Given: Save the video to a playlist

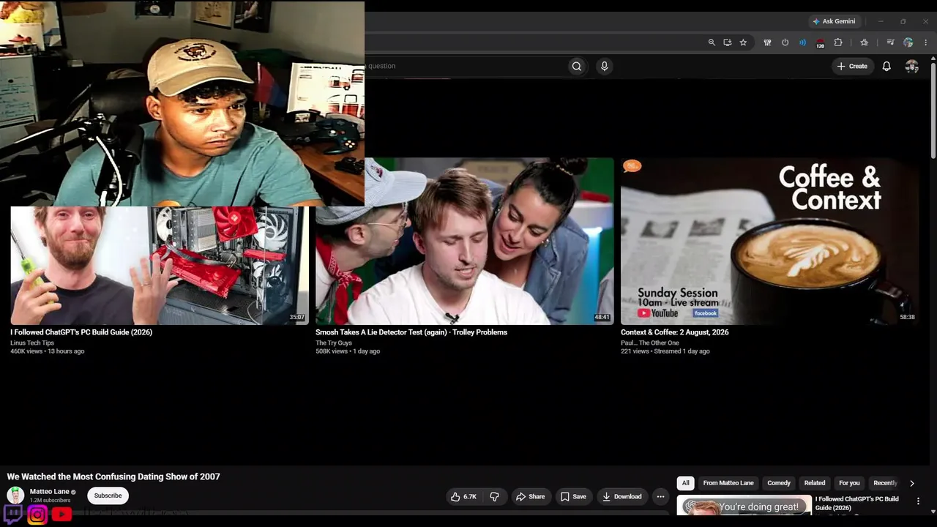Looking at the screenshot, I should pos(573,496).
